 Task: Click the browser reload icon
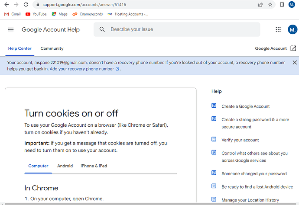coord(26,4)
